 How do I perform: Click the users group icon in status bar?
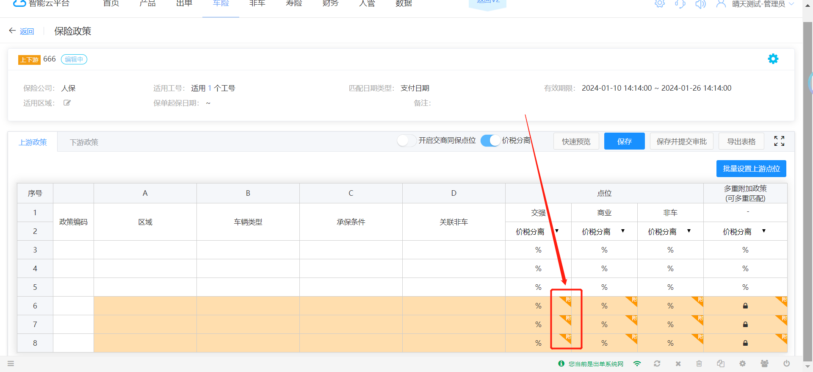pyautogui.click(x=764, y=364)
